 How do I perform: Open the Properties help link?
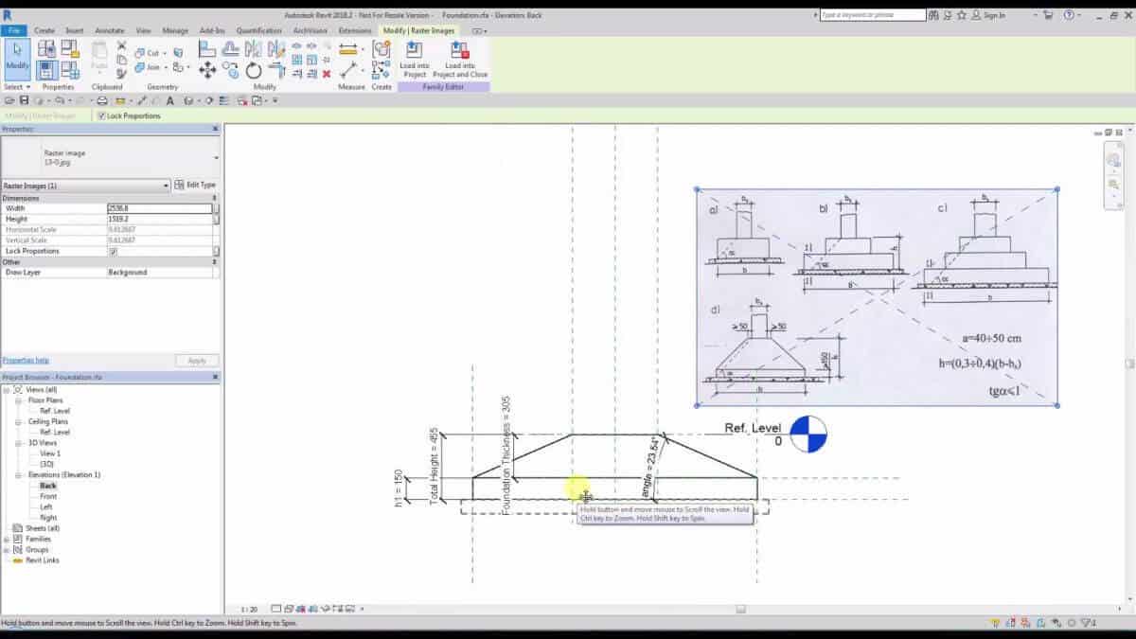[x=26, y=361]
